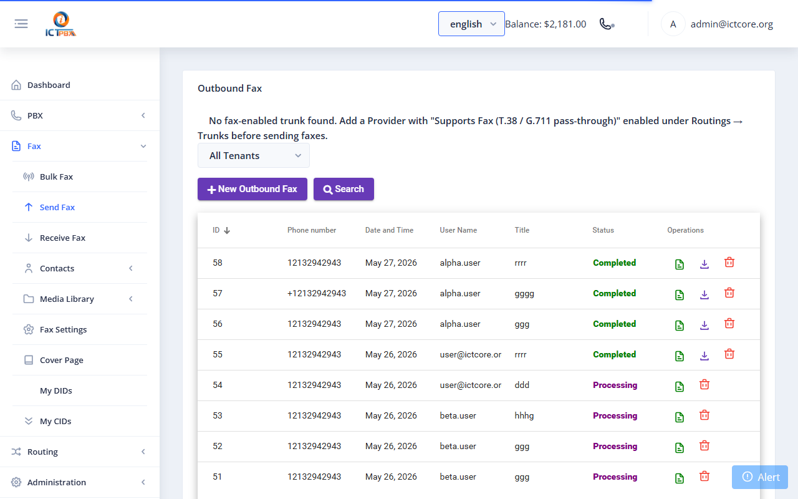The height and width of the screenshot is (499, 798).
Task: View document for fax ID 52
Action: click(680, 447)
